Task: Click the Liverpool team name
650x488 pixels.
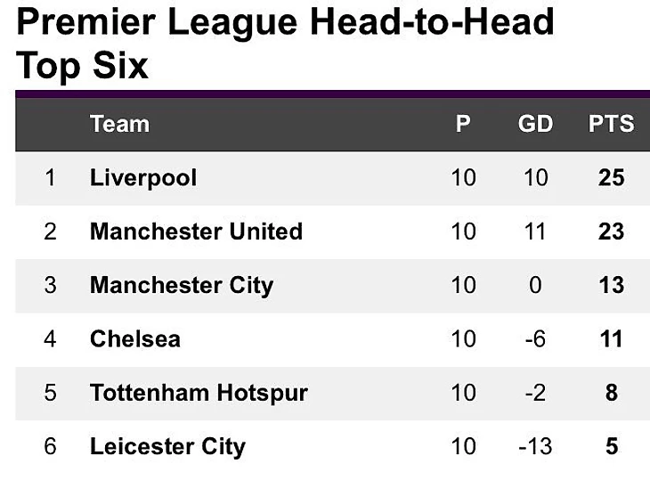Action: (143, 178)
